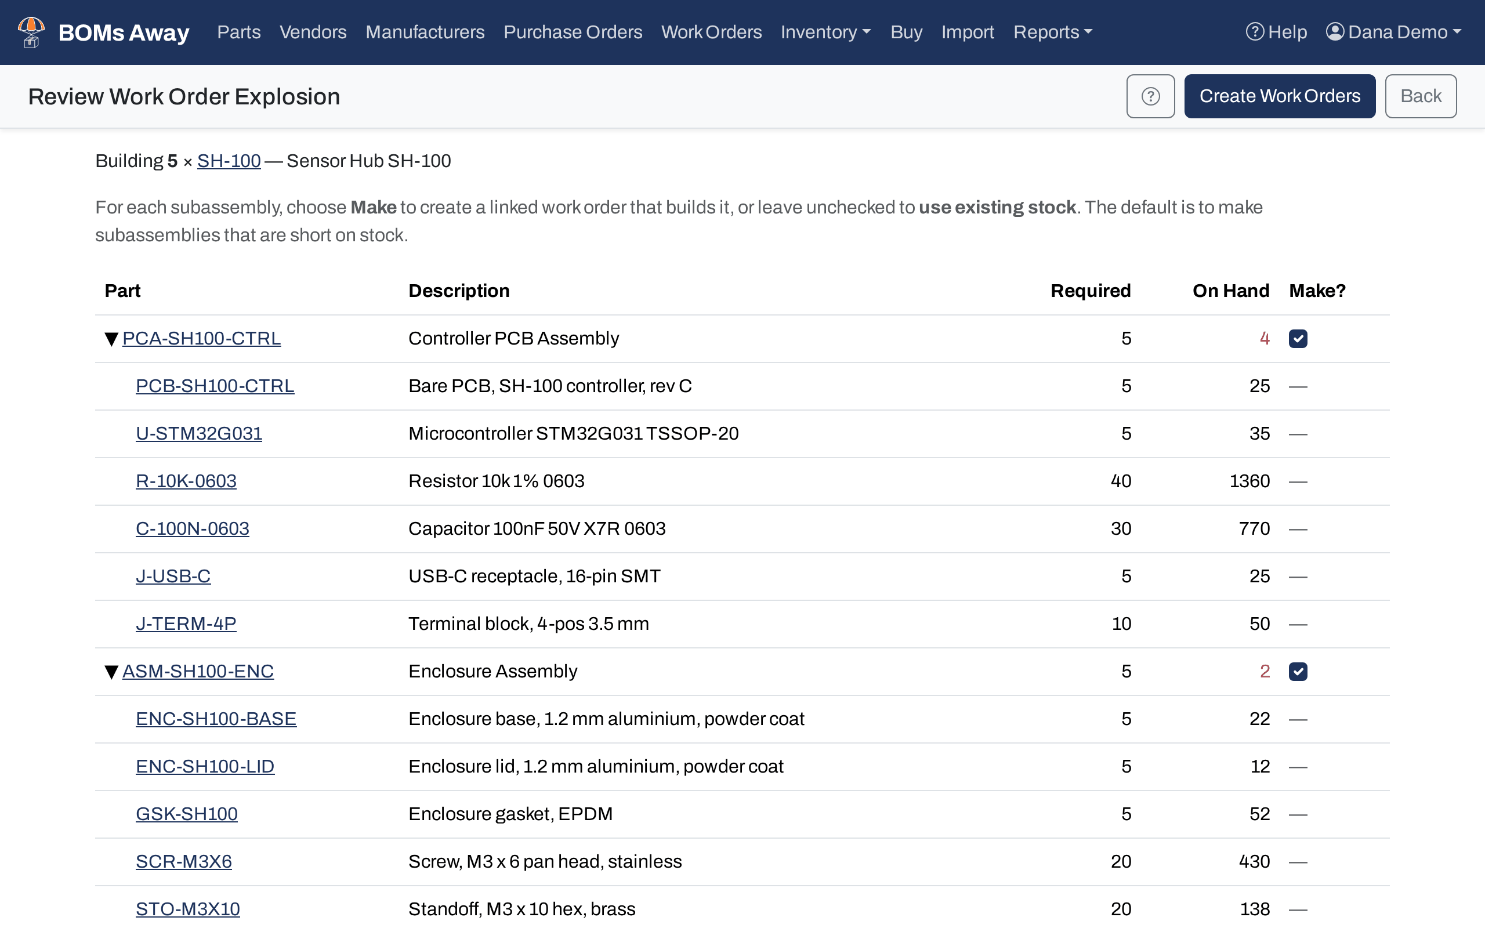
Task: Expand the Dana Demo account menu
Action: [1393, 32]
